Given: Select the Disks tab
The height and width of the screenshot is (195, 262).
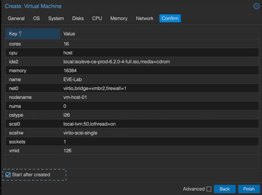Looking at the screenshot, I should [x=78, y=18].
